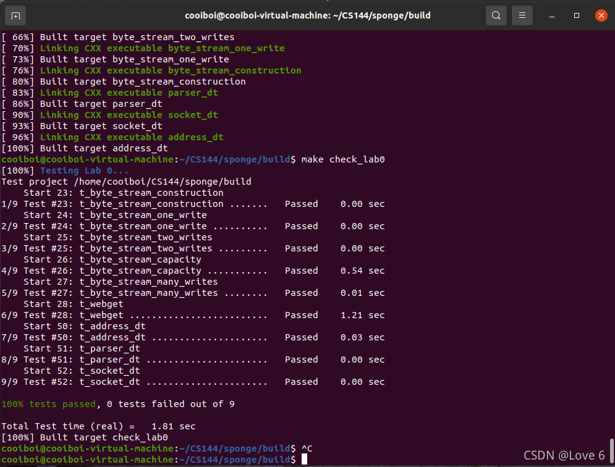The image size is (615, 467).
Task: Click 'Linking CXX executable byte_stream_one_write' line
Action: coord(143,49)
